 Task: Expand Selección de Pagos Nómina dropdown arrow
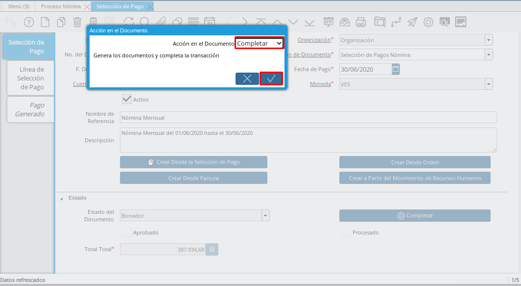pyautogui.click(x=489, y=54)
